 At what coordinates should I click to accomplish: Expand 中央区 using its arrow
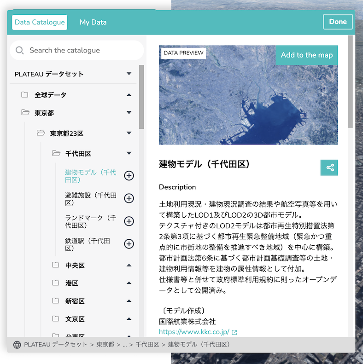[129, 265]
